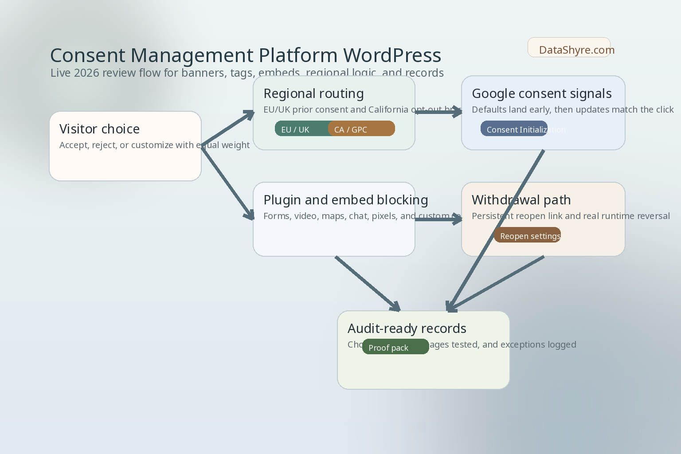681x454 pixels.
Task: Click "Accept, reject, or customize with equal weight"
Action: point(154,145)
